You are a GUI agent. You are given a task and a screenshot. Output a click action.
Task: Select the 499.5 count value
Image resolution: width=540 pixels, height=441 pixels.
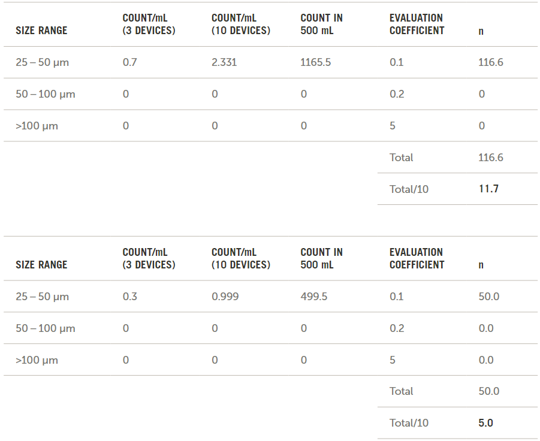(313, 297)
